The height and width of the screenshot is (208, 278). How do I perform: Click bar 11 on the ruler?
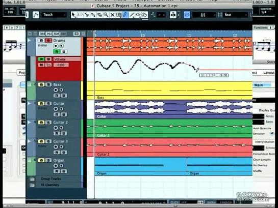[189, 35]
